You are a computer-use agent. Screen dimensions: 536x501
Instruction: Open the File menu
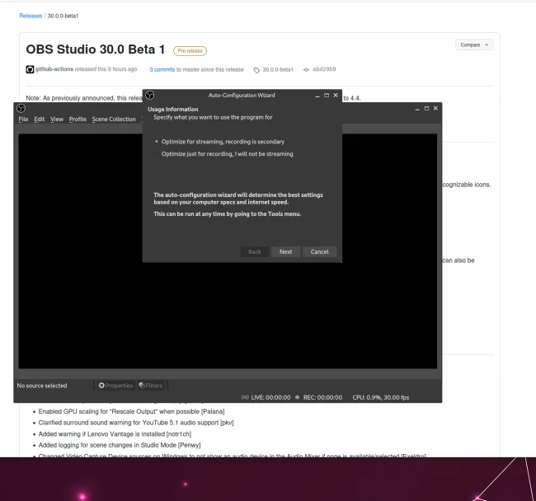point(24,119)
